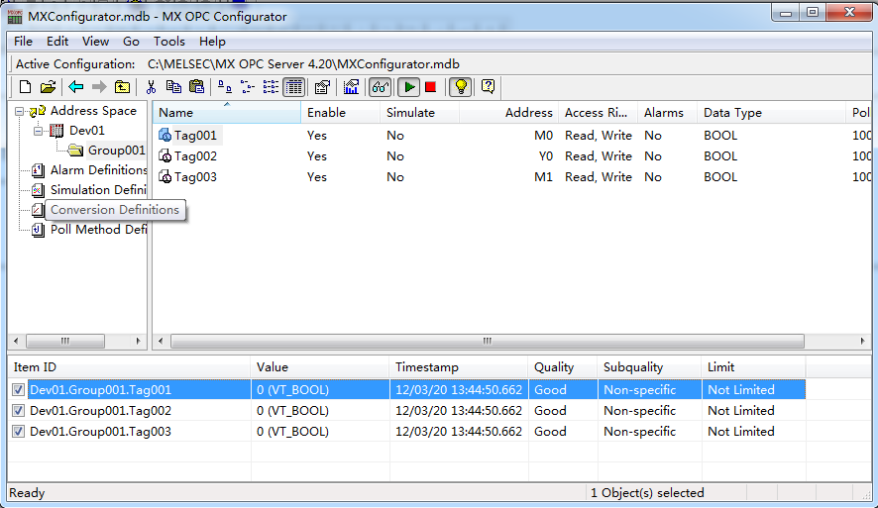Screen dimensions: 878x508
Task: Sort by Data Type column header
Action: click(771, 113)
